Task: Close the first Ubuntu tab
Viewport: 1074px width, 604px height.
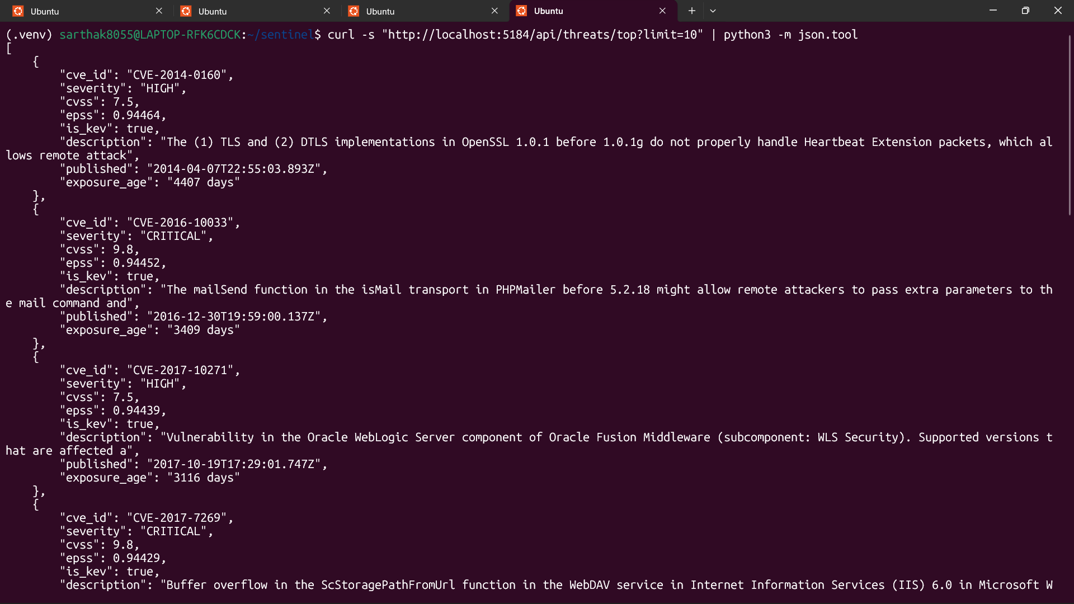Action: tap(159, 11)
